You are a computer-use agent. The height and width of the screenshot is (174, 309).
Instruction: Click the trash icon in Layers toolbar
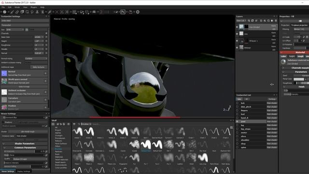coord(276,20)
